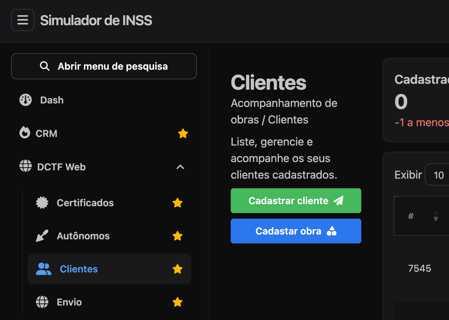Image resolution: width=449 pixels, height=320 pixels.
Task: Click the Dash gauge icon
Action: point(26,100)
